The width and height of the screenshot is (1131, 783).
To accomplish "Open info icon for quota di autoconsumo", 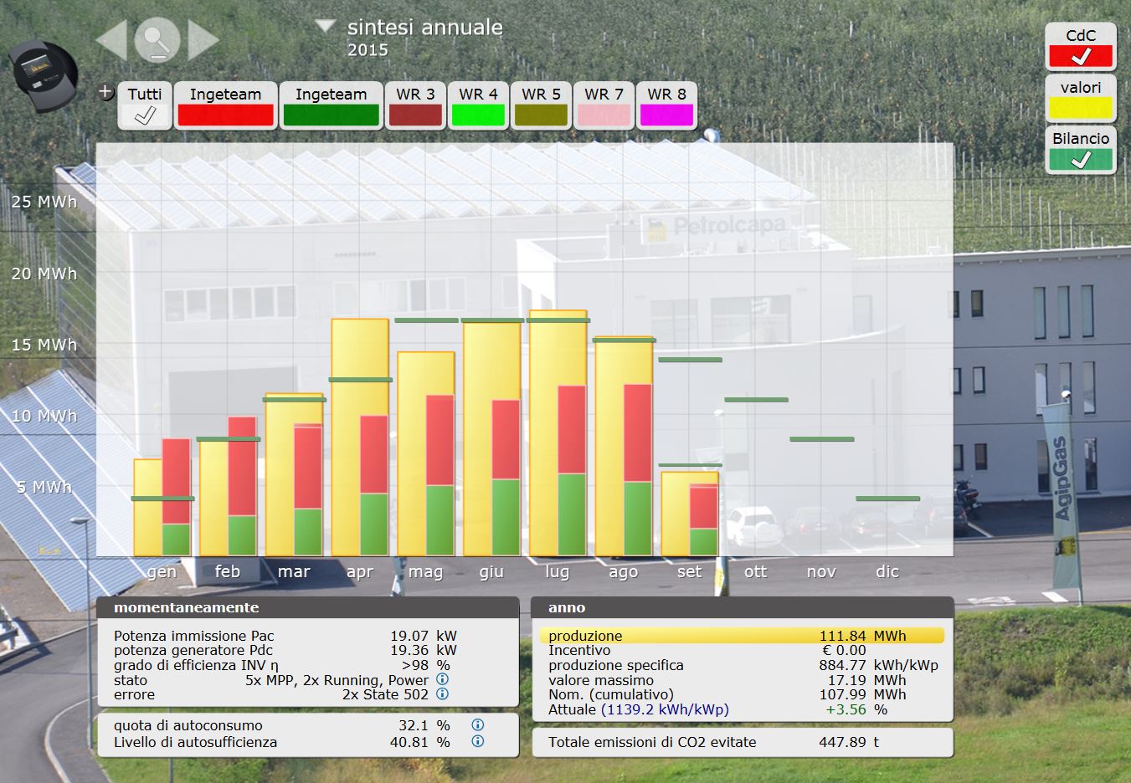I will point(477,724).
